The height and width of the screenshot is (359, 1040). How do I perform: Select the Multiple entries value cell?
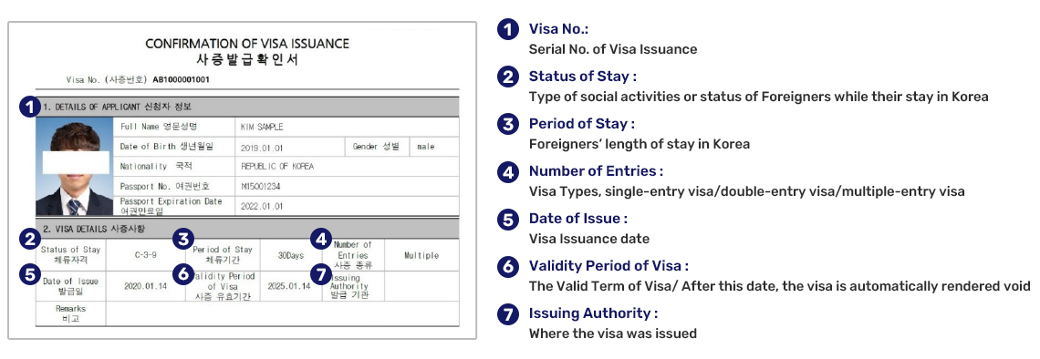coord(421,255)
